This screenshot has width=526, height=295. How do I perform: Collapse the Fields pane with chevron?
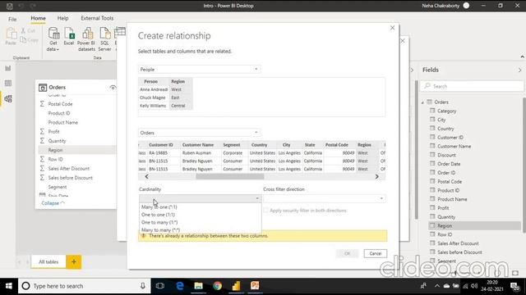coord(519,70)
